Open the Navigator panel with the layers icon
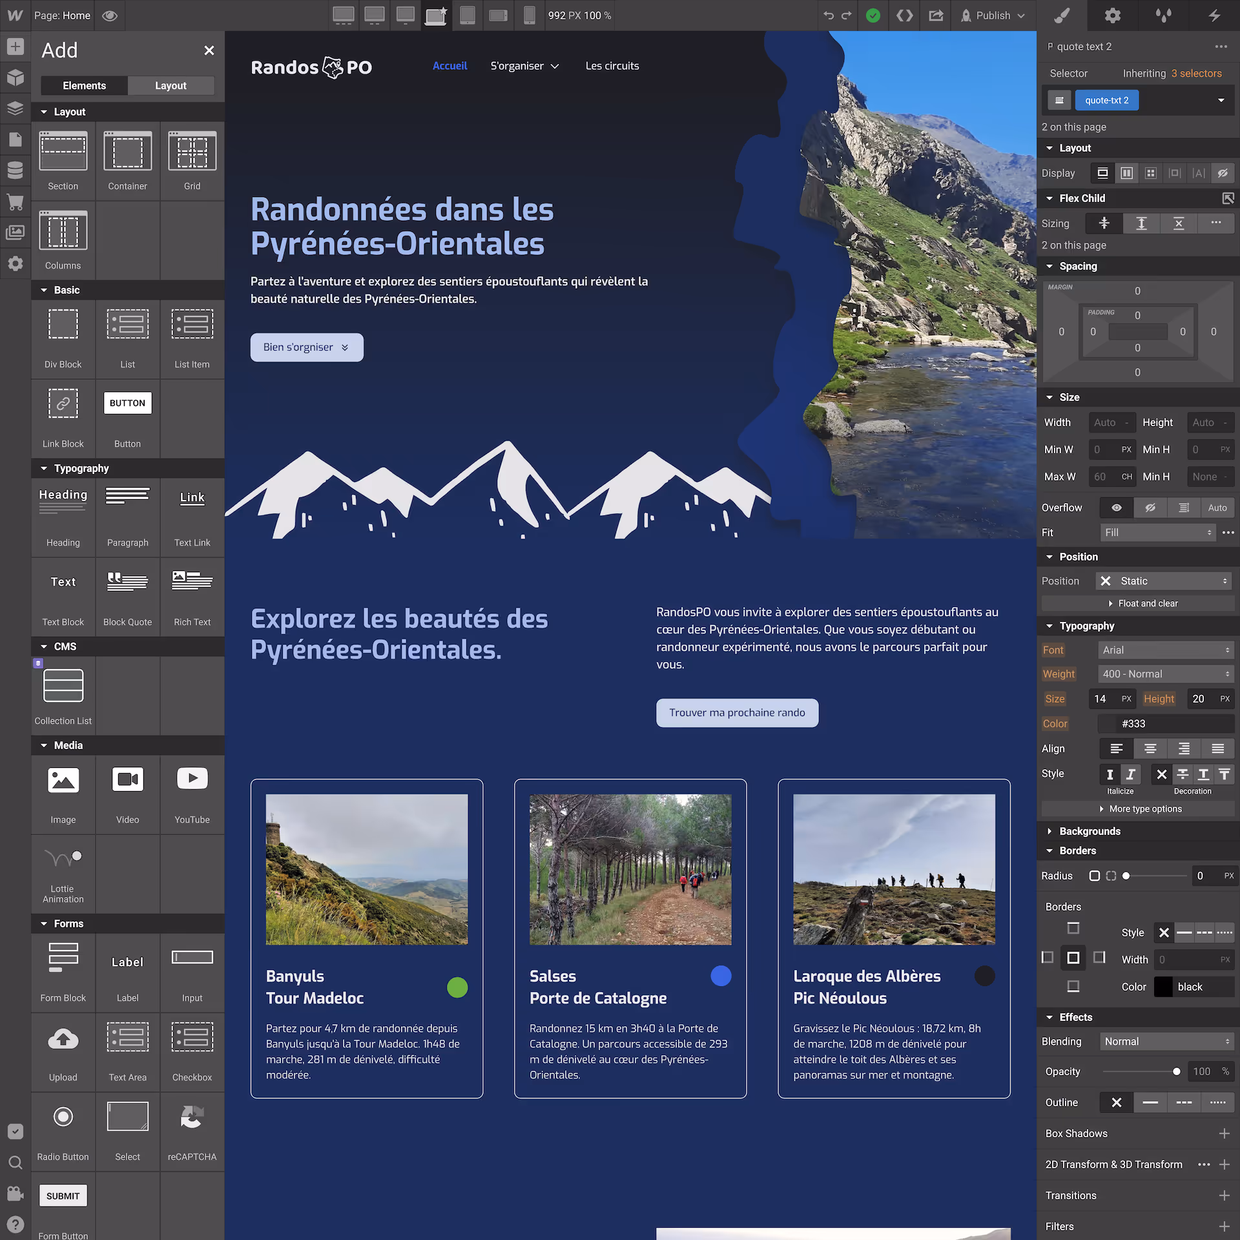The image size is (1240, 1240). click(15, 108)
